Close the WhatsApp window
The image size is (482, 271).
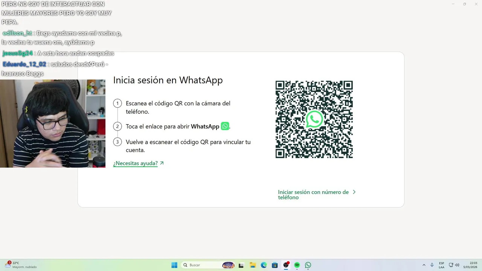click(476, 4)
